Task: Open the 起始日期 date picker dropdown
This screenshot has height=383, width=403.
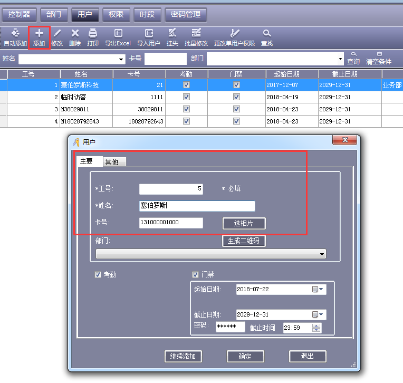Action: [322, 290]
